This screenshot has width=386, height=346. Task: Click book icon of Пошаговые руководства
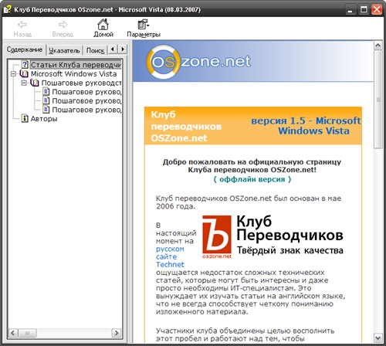pyautogui.click(x=35, y=83)
